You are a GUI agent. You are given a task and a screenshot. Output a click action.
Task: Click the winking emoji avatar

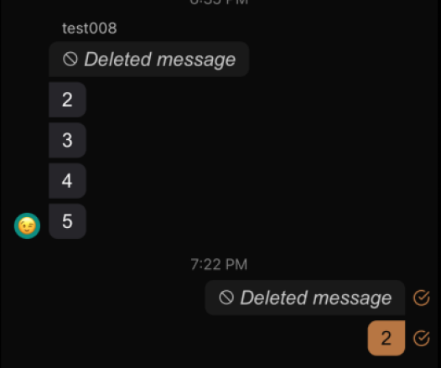(x=27, y=225)
